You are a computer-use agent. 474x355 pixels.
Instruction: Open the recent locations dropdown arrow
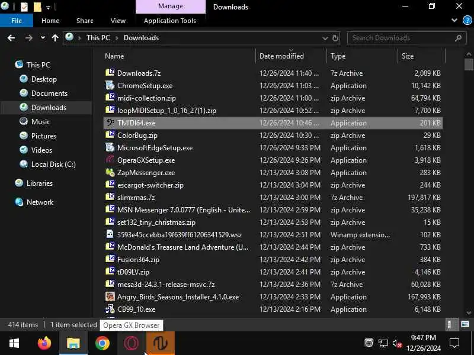pyautogui.click(x=43, y=38)
